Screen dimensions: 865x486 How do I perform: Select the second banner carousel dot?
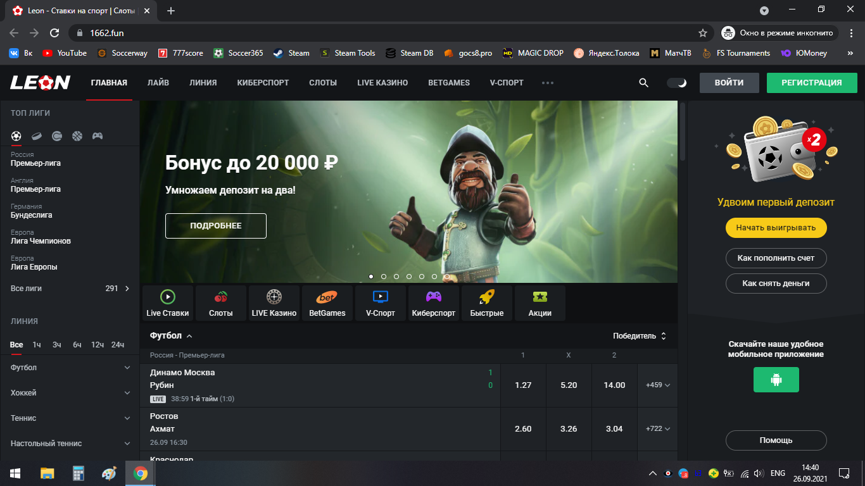[x=384, y=277]
